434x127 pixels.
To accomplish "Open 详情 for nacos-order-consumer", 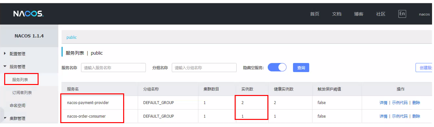I will pyautogui.click(x=383, y=116).
